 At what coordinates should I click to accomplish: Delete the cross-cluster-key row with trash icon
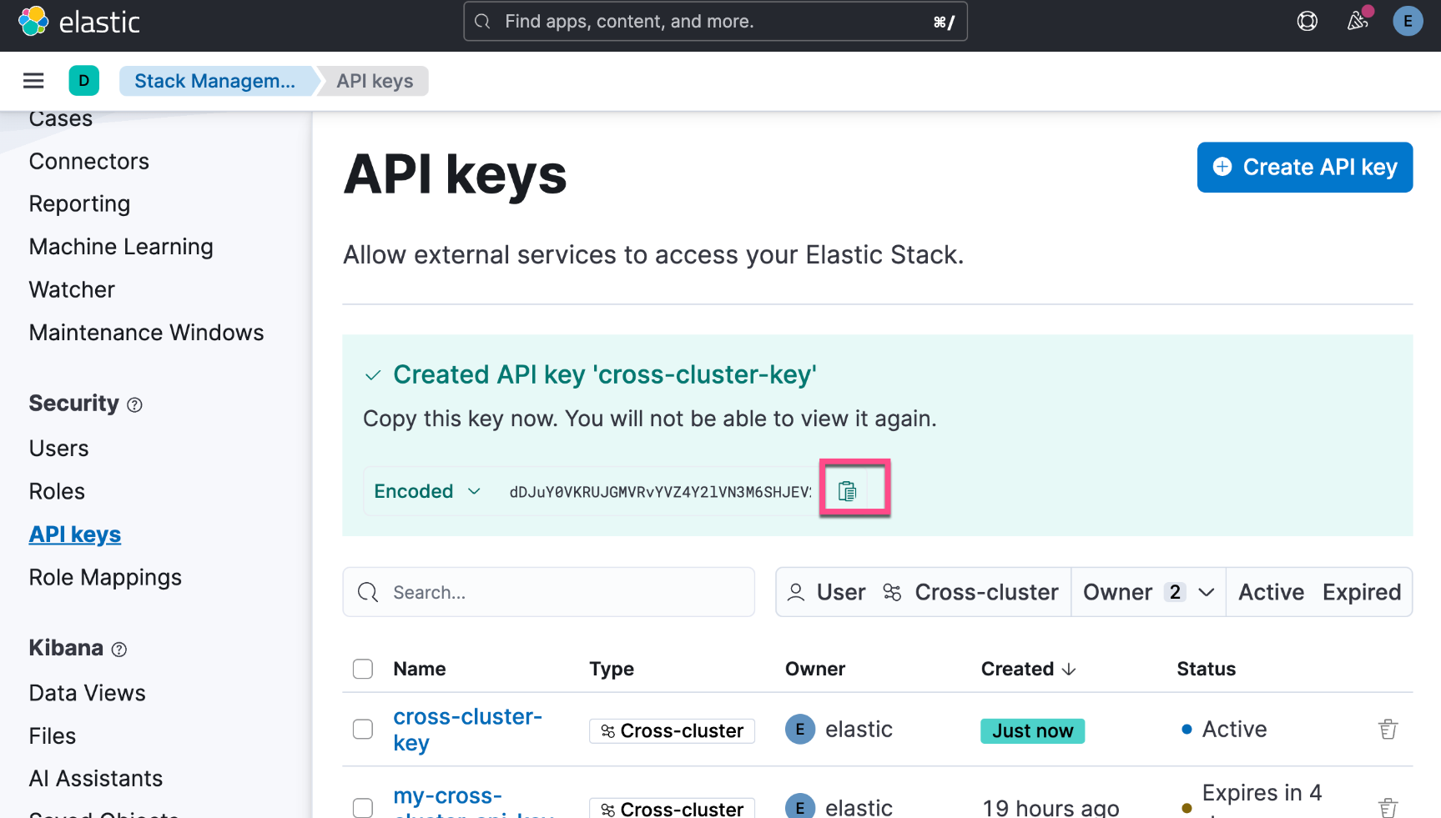point(1388,730)
